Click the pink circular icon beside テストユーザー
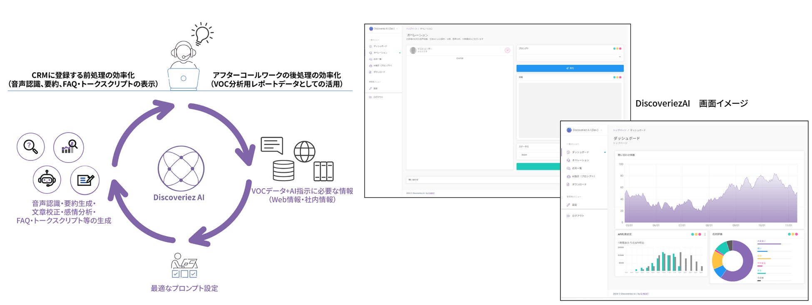Viewport: 812px width, 305px height. [x=507, y=50]
